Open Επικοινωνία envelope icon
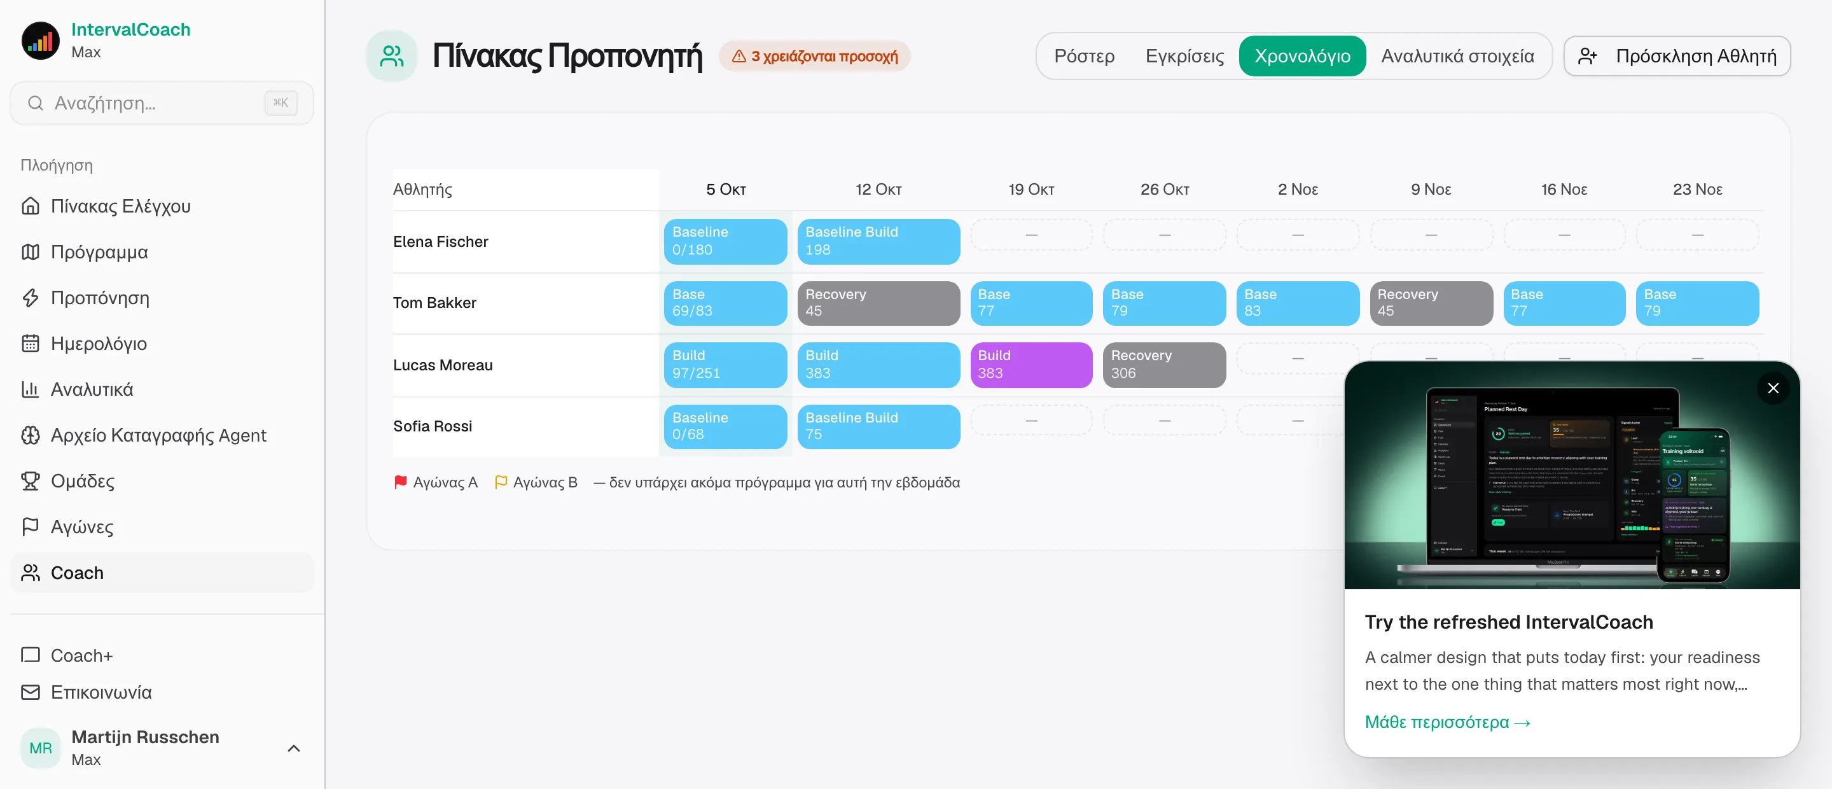This screenshot has height=789, width=1832. tap(31, 692)
